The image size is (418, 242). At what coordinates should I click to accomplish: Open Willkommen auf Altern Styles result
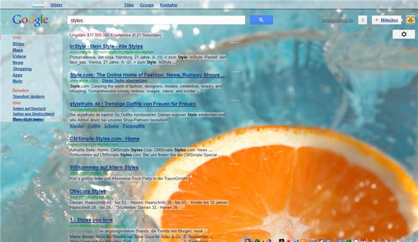104,167
